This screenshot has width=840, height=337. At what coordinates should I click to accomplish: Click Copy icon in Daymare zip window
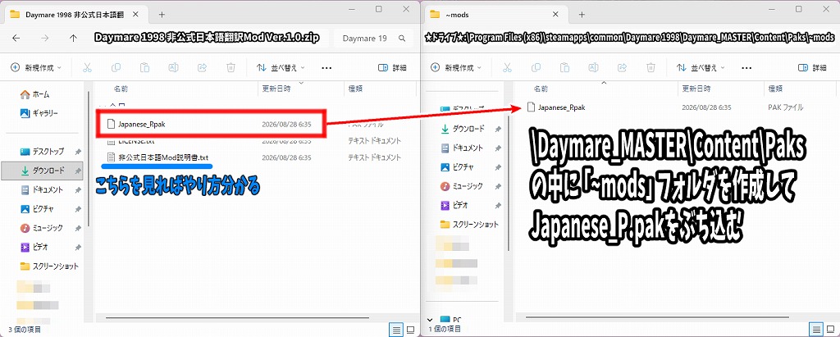tap(116, 67)
